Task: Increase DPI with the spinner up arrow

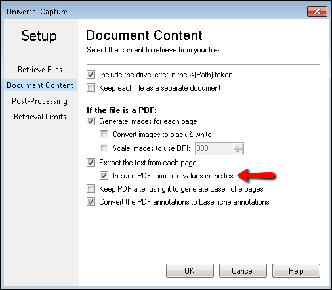Action: [x=238, y=146]
